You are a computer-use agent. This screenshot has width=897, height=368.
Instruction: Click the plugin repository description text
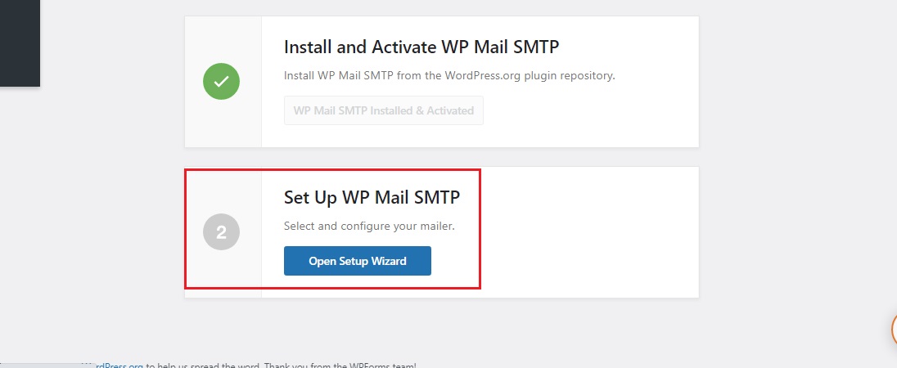coord(449,75)
